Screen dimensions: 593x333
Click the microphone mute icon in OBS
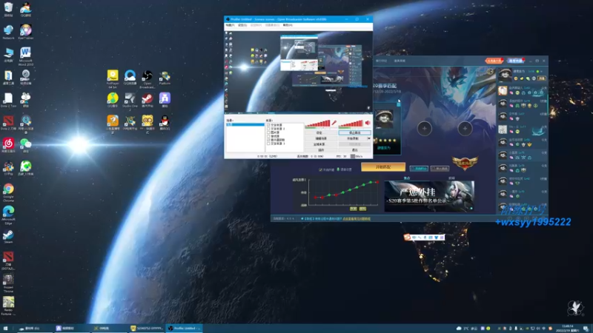334,123
